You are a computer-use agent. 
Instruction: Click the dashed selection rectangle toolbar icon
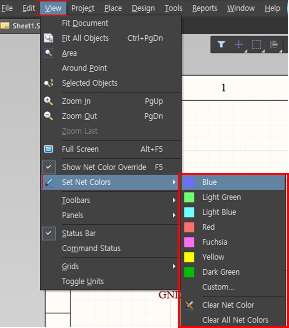click(256, 45)
